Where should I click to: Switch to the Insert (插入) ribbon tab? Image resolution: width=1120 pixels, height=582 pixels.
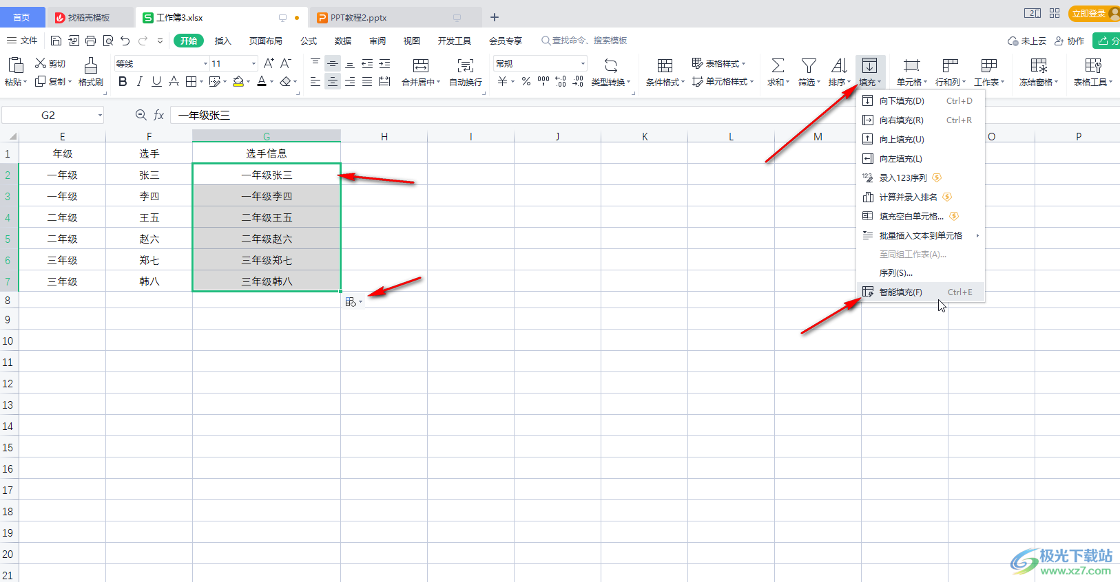click(223, 41)
